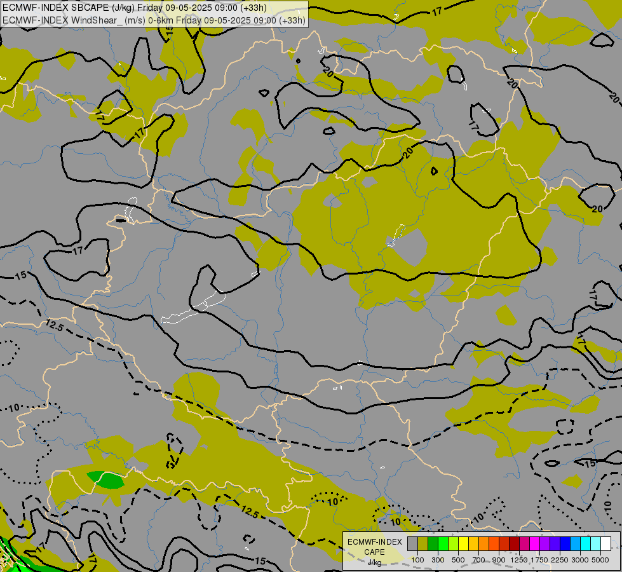Click the 2250 value on the legend scale
This screenshot has height=572, width=622.
click(560, 560)
